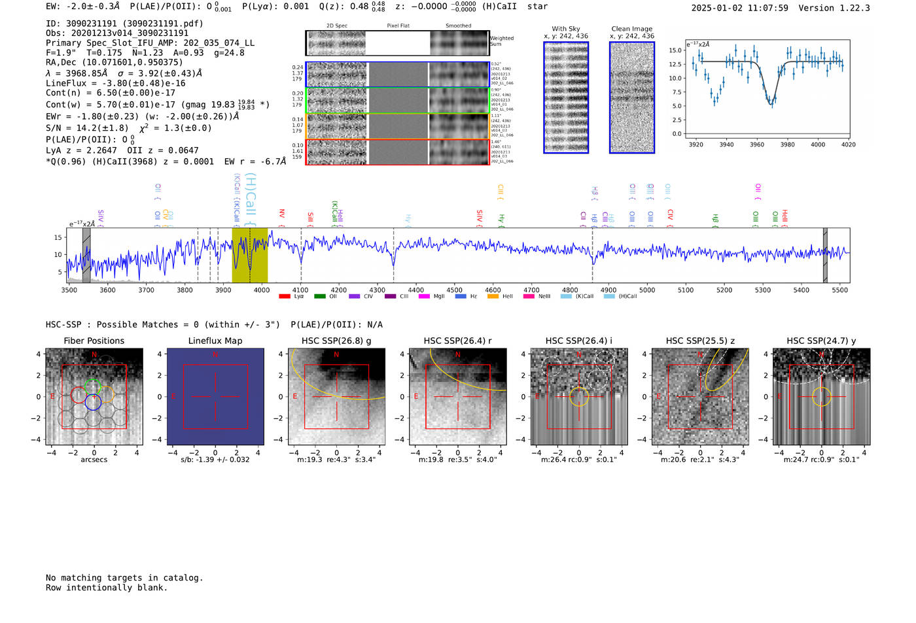
Task: Select the Fiber Positions panel image
Action: 94,397
